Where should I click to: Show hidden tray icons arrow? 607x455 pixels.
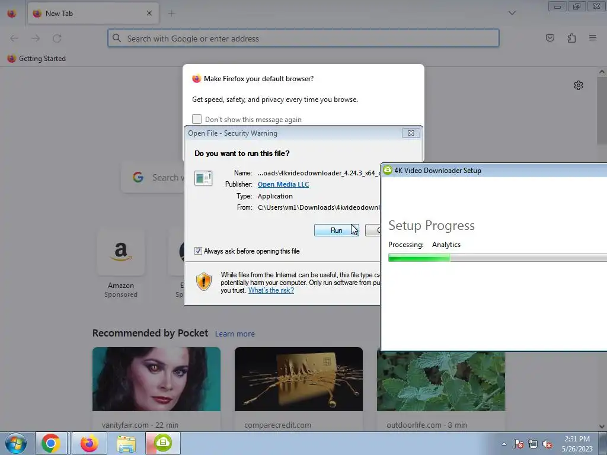click(504, 444)
